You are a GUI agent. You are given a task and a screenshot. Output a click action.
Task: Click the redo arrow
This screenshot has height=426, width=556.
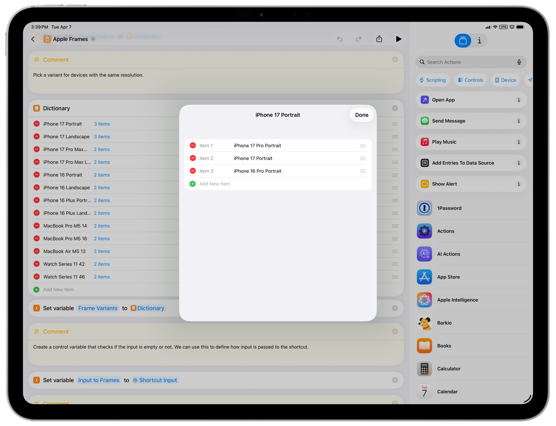(358, 39)
